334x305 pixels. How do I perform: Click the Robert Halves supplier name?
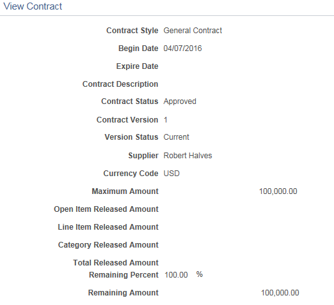(187, 156)
